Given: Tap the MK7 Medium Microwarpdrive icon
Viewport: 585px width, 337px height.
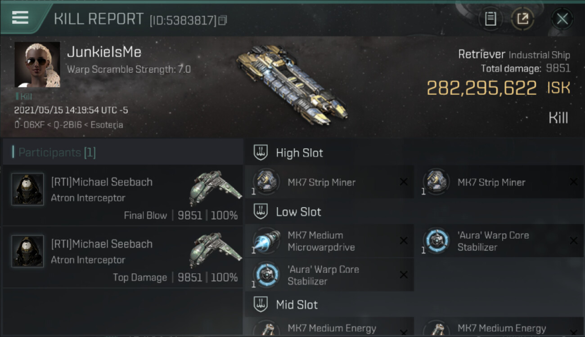Looking at the screenshot, I should 266,241.
